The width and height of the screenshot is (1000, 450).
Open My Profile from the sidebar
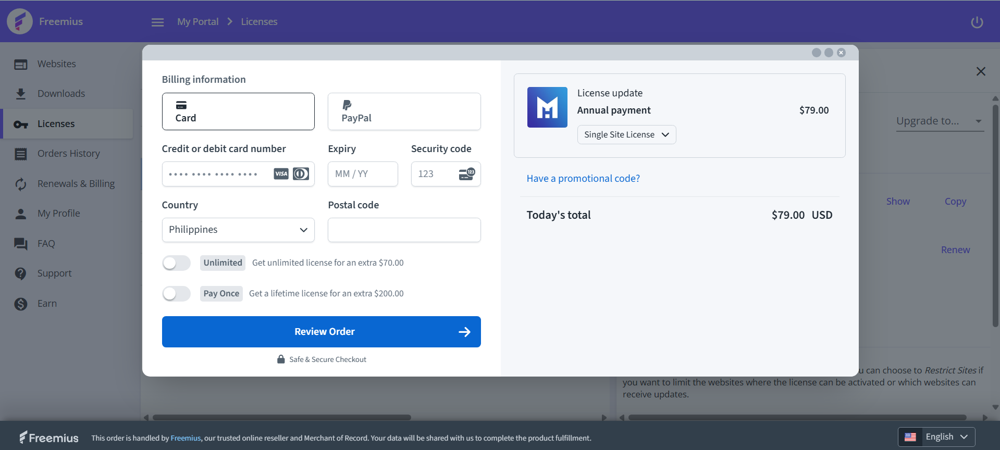(x=58, y=214)
